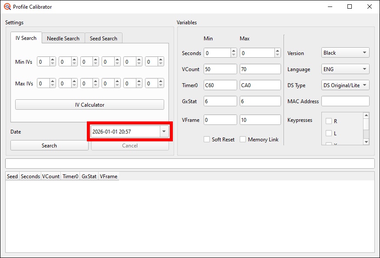
Task: Enable the Memory Link checkbox
Action: click(242, 139)
